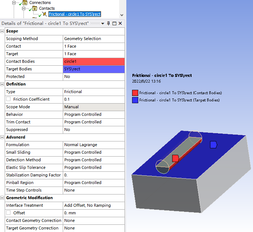Select the Frictional - circle1 To SYS\rect tree item
253x232 pixels.
click(75, 14)
